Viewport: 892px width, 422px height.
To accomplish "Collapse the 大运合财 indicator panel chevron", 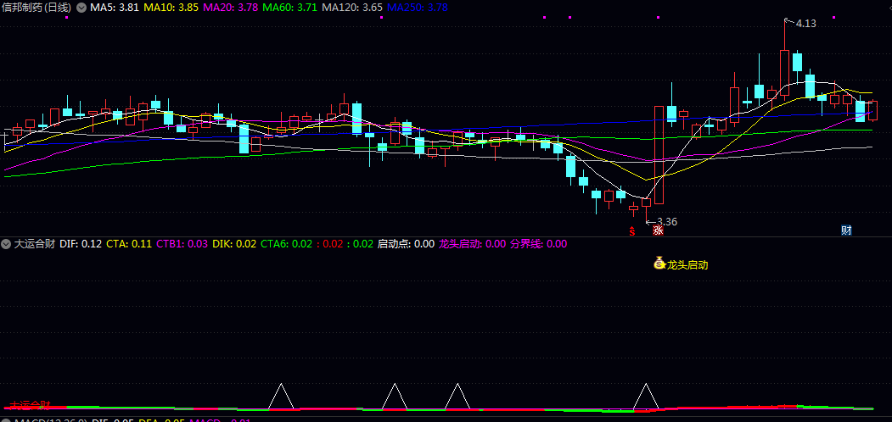I will tap(6, 244).
